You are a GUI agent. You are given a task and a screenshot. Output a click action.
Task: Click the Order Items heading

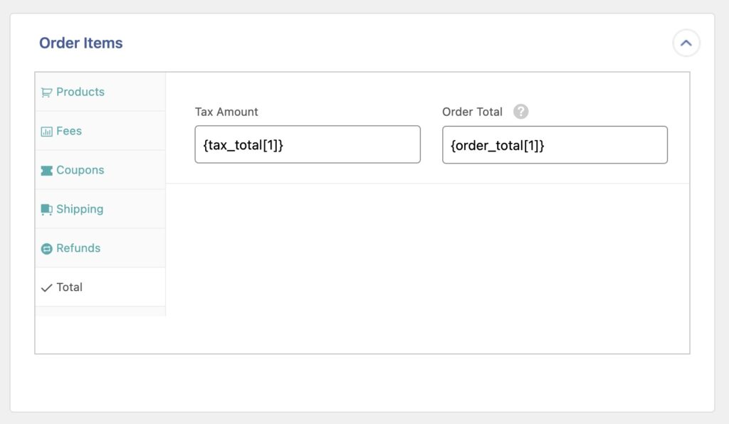pyautogui.click(x=81, y=43)
